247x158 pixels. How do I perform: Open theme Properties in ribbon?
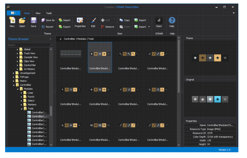[x=80, y=21]
